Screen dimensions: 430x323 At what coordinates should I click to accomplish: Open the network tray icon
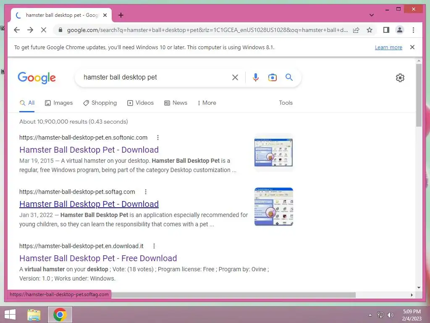(380, 315)
